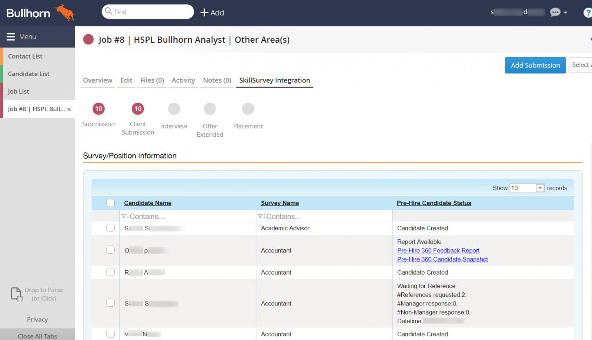Toggle the select-all header checkbox

tap(110, 203)
